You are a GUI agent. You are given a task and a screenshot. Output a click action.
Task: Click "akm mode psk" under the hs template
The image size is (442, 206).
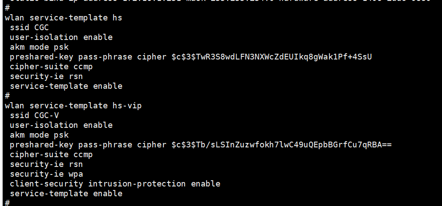[x=39, y=47]
